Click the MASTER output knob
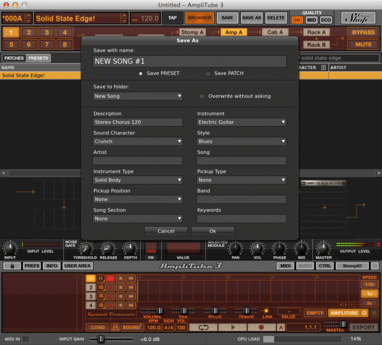 click(x=323, y=248)
